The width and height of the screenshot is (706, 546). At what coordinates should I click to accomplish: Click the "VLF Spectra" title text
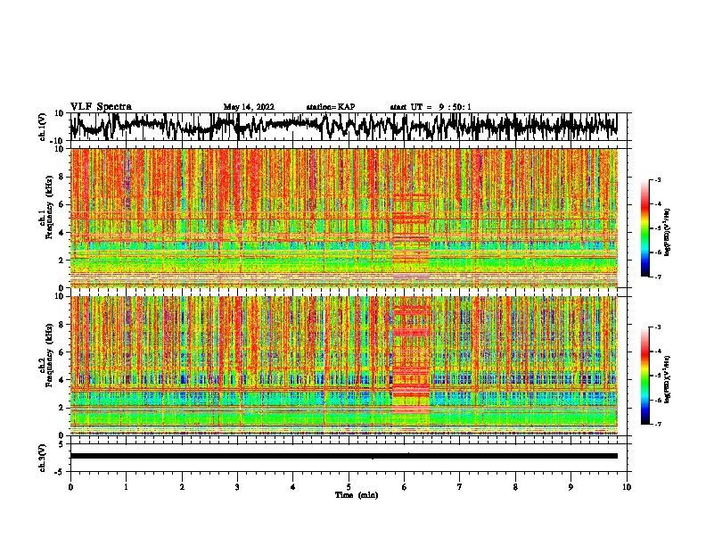point(101,106)
